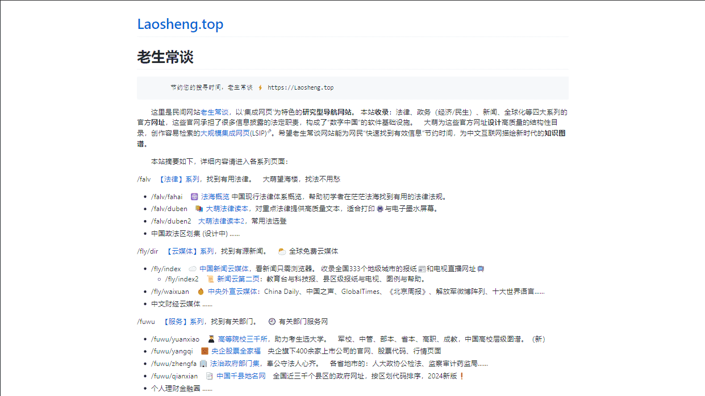Click the brown square icon before 央企股票全家福

point(205,351)
